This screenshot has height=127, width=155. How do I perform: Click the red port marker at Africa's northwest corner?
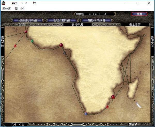tap(26, 32)
